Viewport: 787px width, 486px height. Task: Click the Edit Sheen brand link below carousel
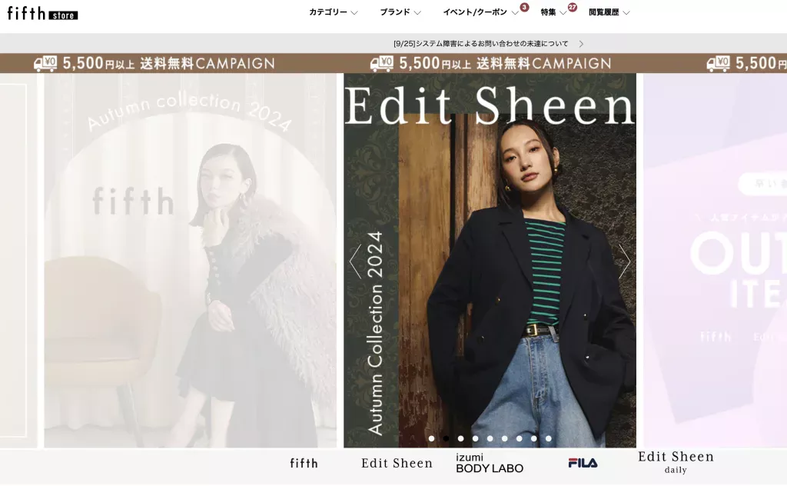point(397,463)
